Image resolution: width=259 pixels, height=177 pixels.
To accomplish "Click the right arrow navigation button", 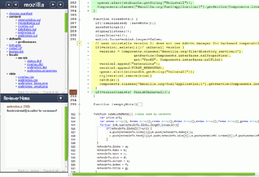I will pyautogui.click(x=53, y=5).
